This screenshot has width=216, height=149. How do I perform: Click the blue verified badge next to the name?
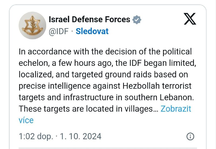click(137, 20)
